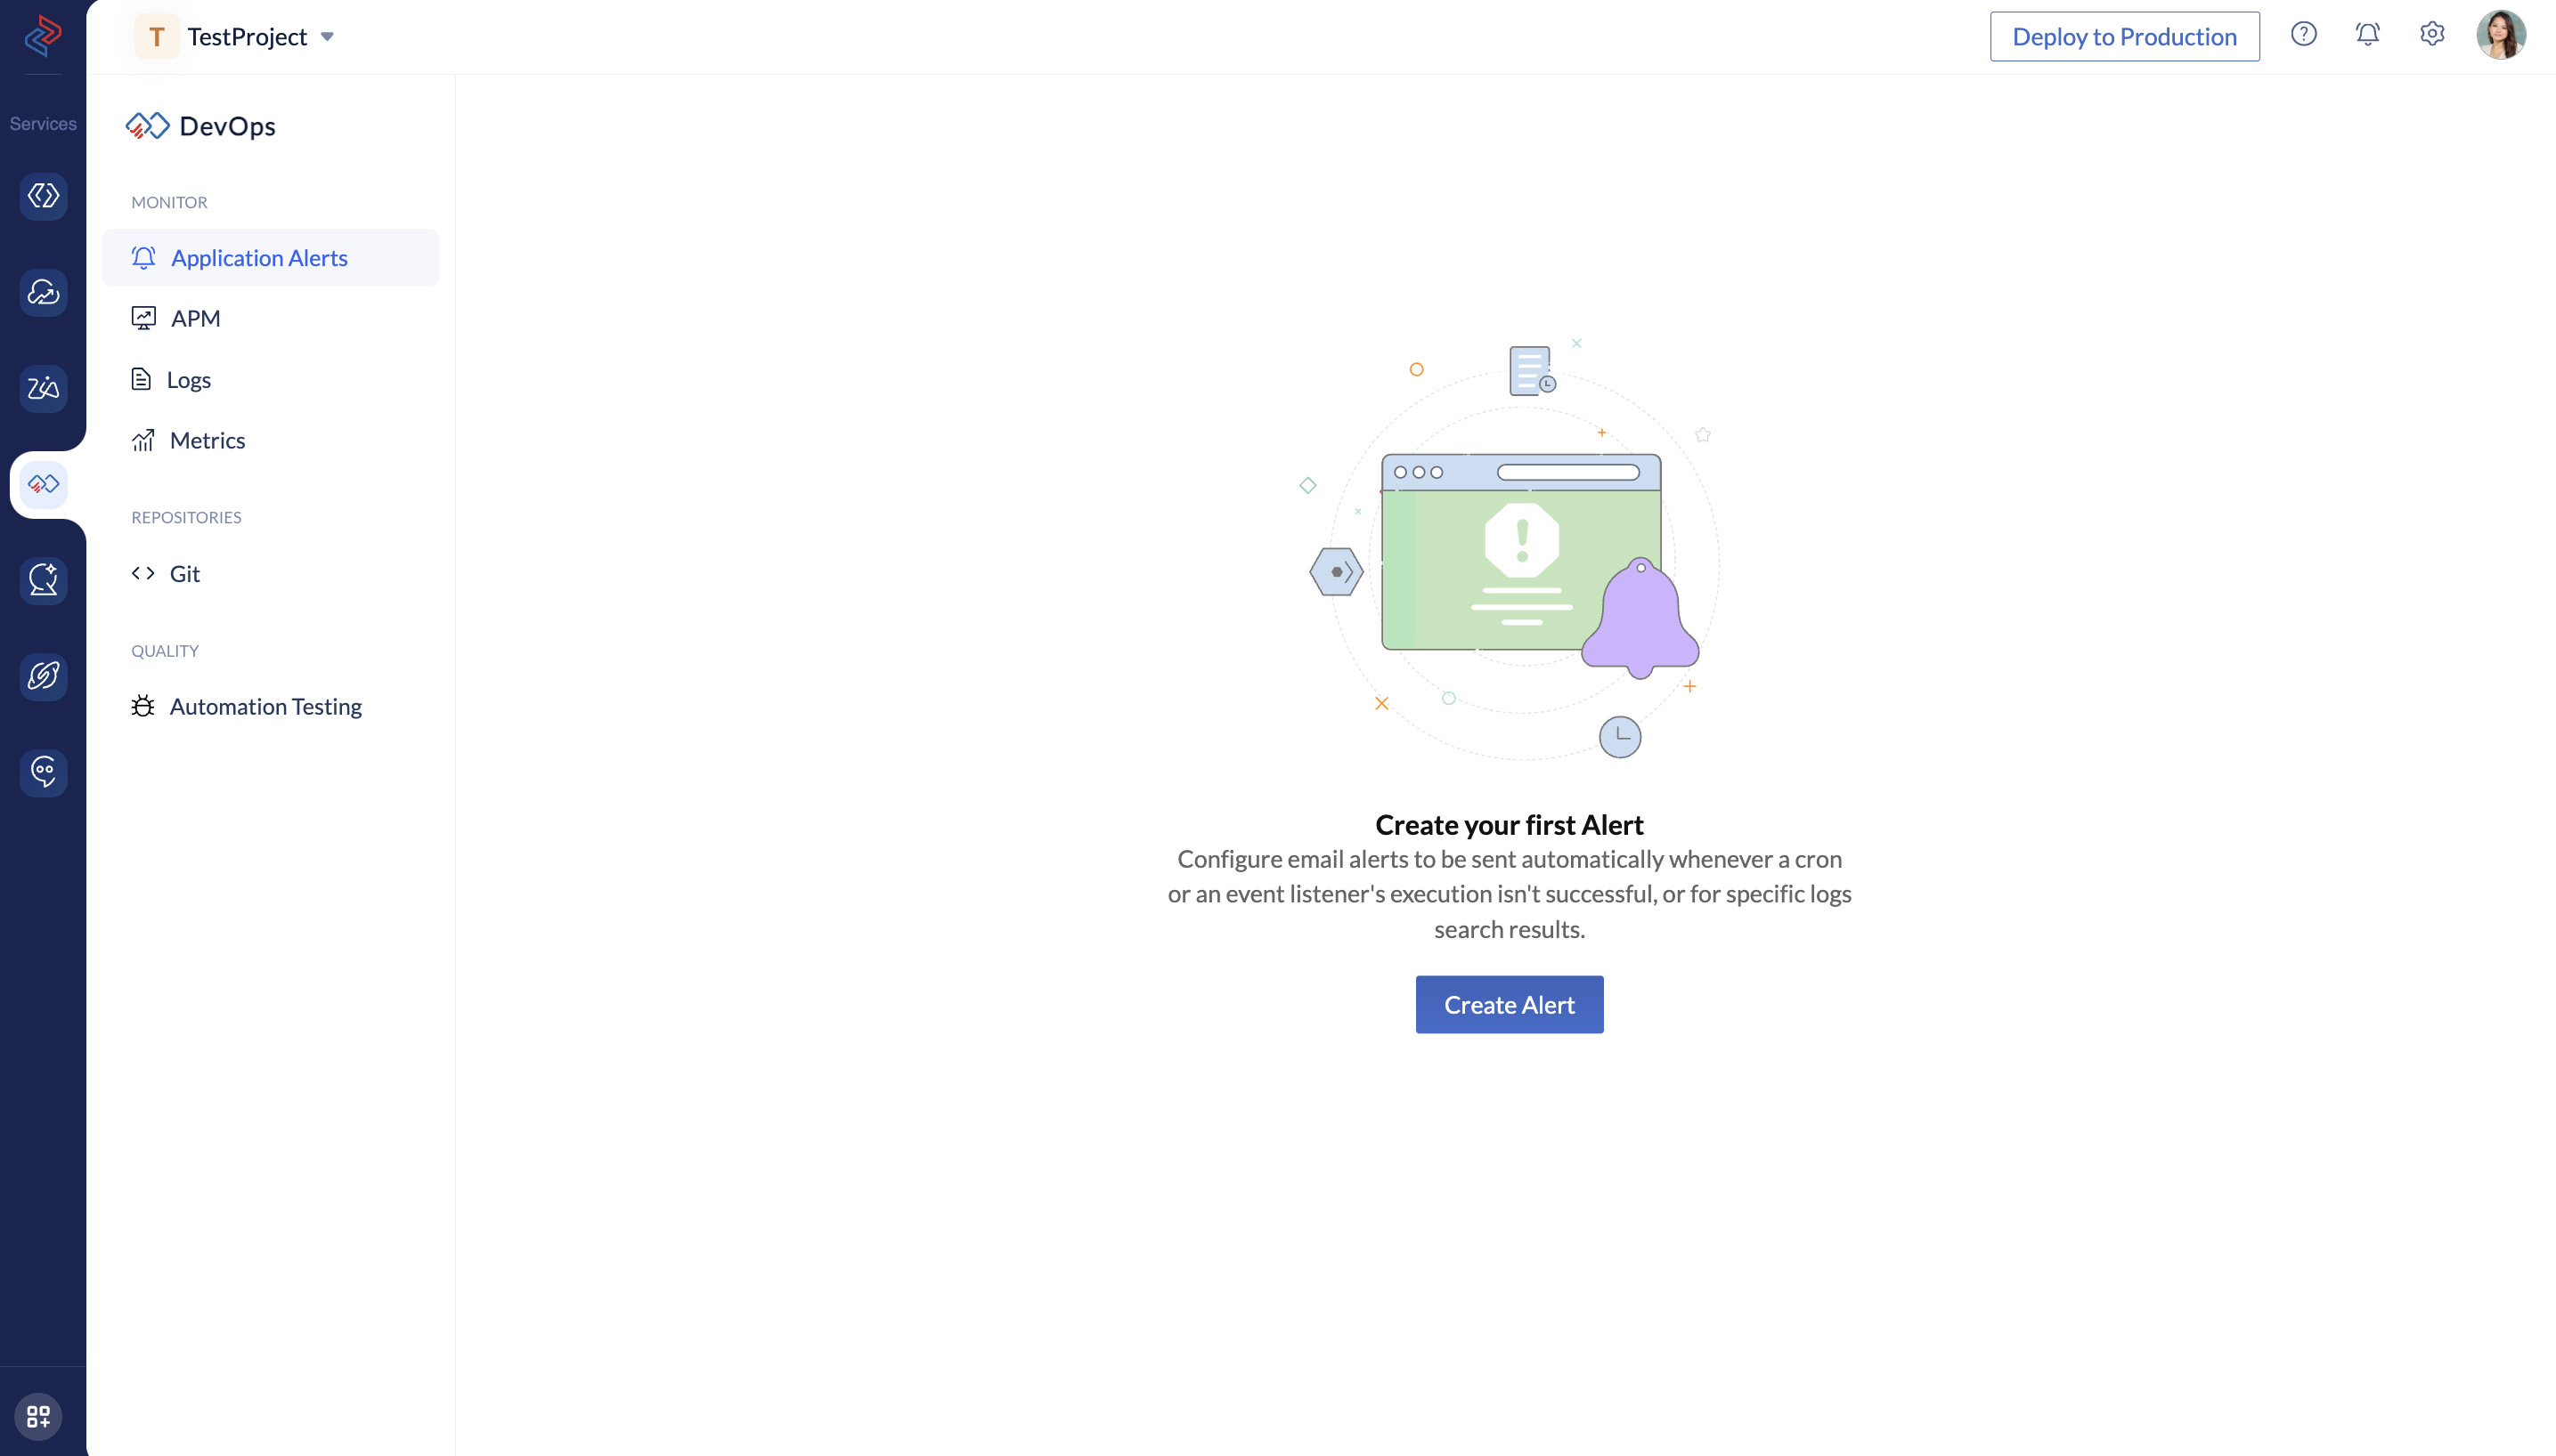Click the Automation Testing gear icon
Viewport: 2556px width, 1456px height.
click(x=144, y=705)
